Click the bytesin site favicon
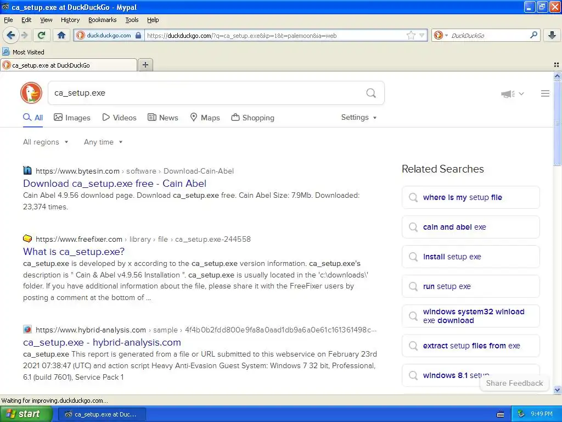Screen dimensions: 562x422 [27, 170]
